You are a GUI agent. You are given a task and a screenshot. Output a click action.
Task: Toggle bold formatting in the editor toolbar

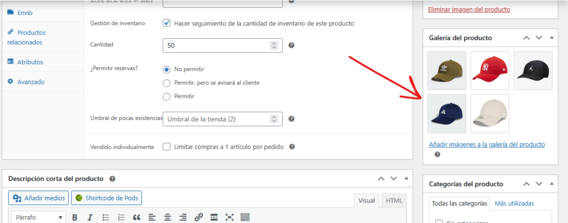pos(74,217)
